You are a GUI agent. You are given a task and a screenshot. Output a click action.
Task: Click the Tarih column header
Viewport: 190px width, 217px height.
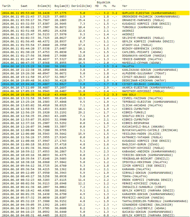[7, 6]
